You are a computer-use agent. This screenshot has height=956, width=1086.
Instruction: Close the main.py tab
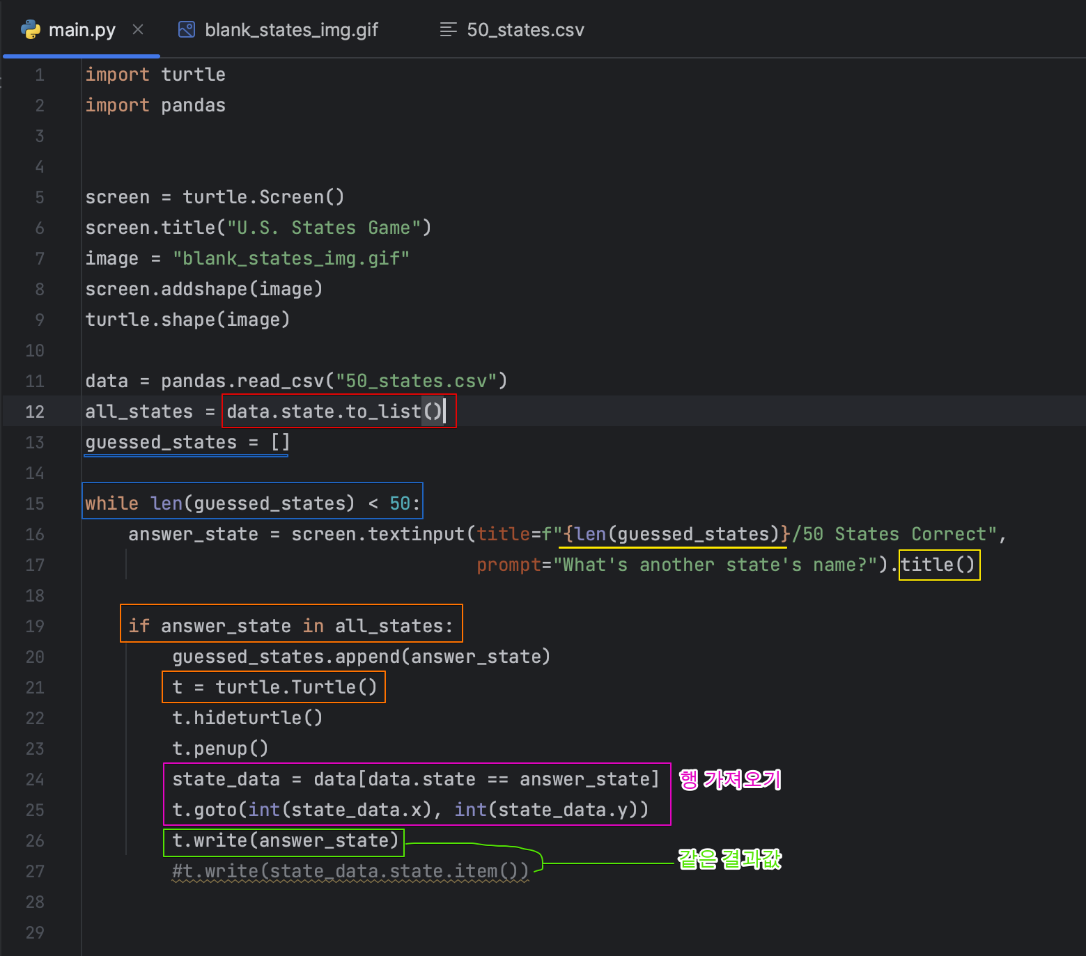click(138, 29)
